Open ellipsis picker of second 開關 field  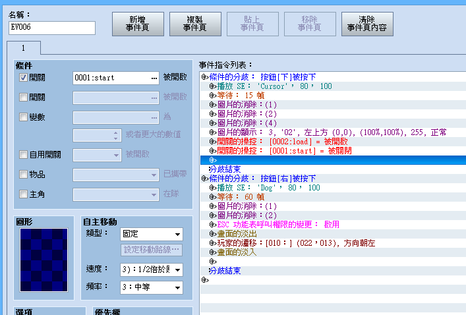[x=154, y=98]
